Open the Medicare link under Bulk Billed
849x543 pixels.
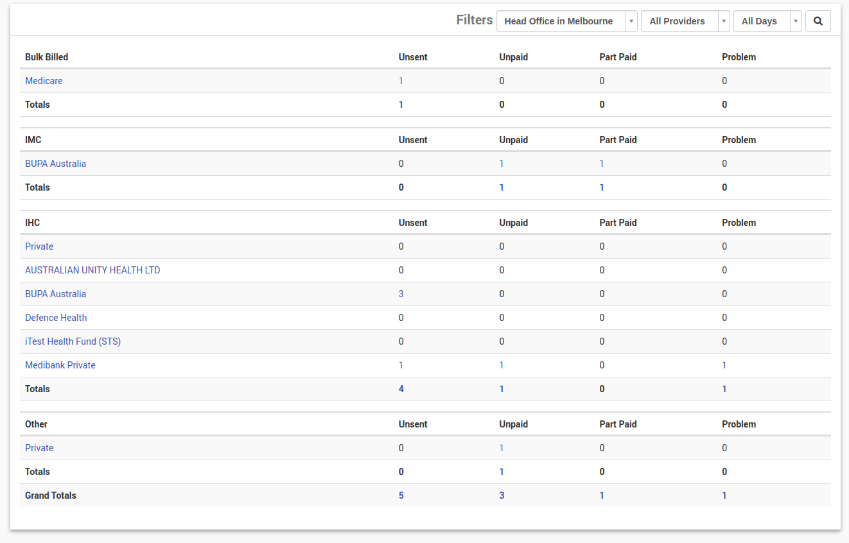pyautogui.click(x=44, y=81)
